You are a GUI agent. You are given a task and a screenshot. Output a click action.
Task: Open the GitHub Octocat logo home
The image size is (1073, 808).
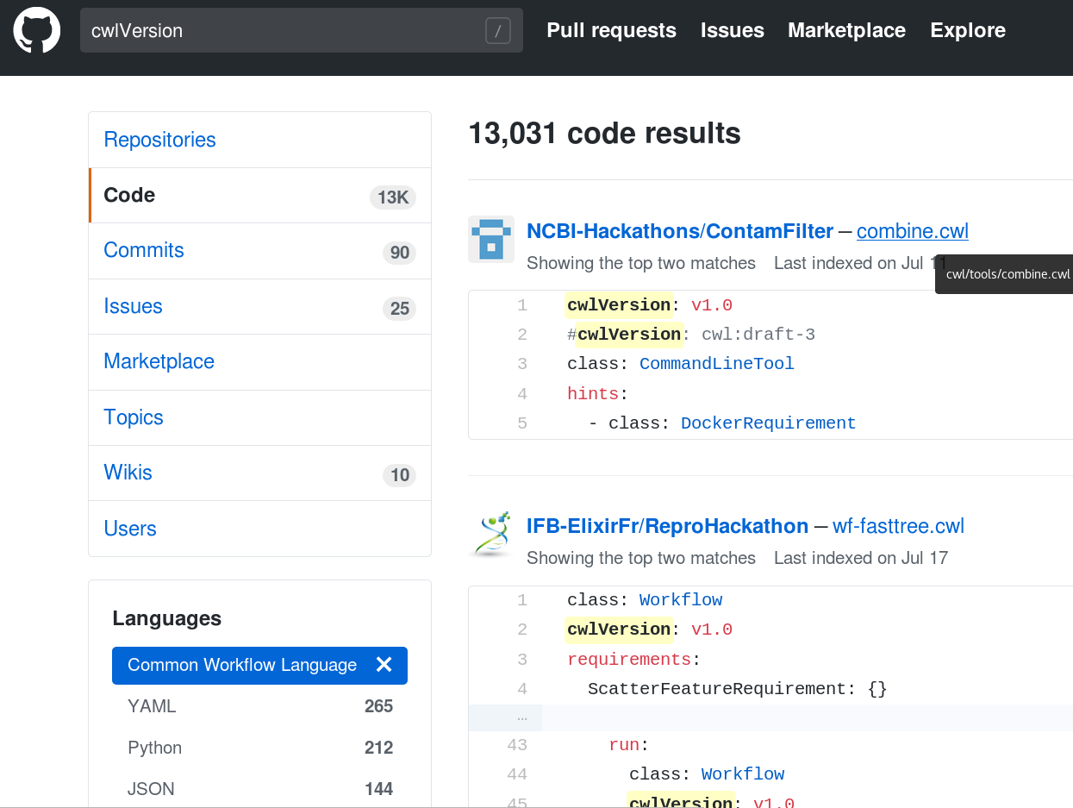coord(37,30)
